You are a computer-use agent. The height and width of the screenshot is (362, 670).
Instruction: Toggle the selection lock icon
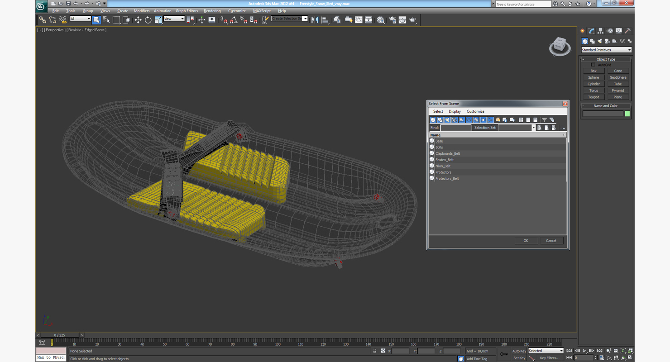374,351
